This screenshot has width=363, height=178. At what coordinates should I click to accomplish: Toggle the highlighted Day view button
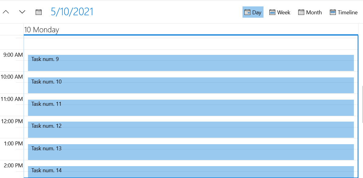253,12
